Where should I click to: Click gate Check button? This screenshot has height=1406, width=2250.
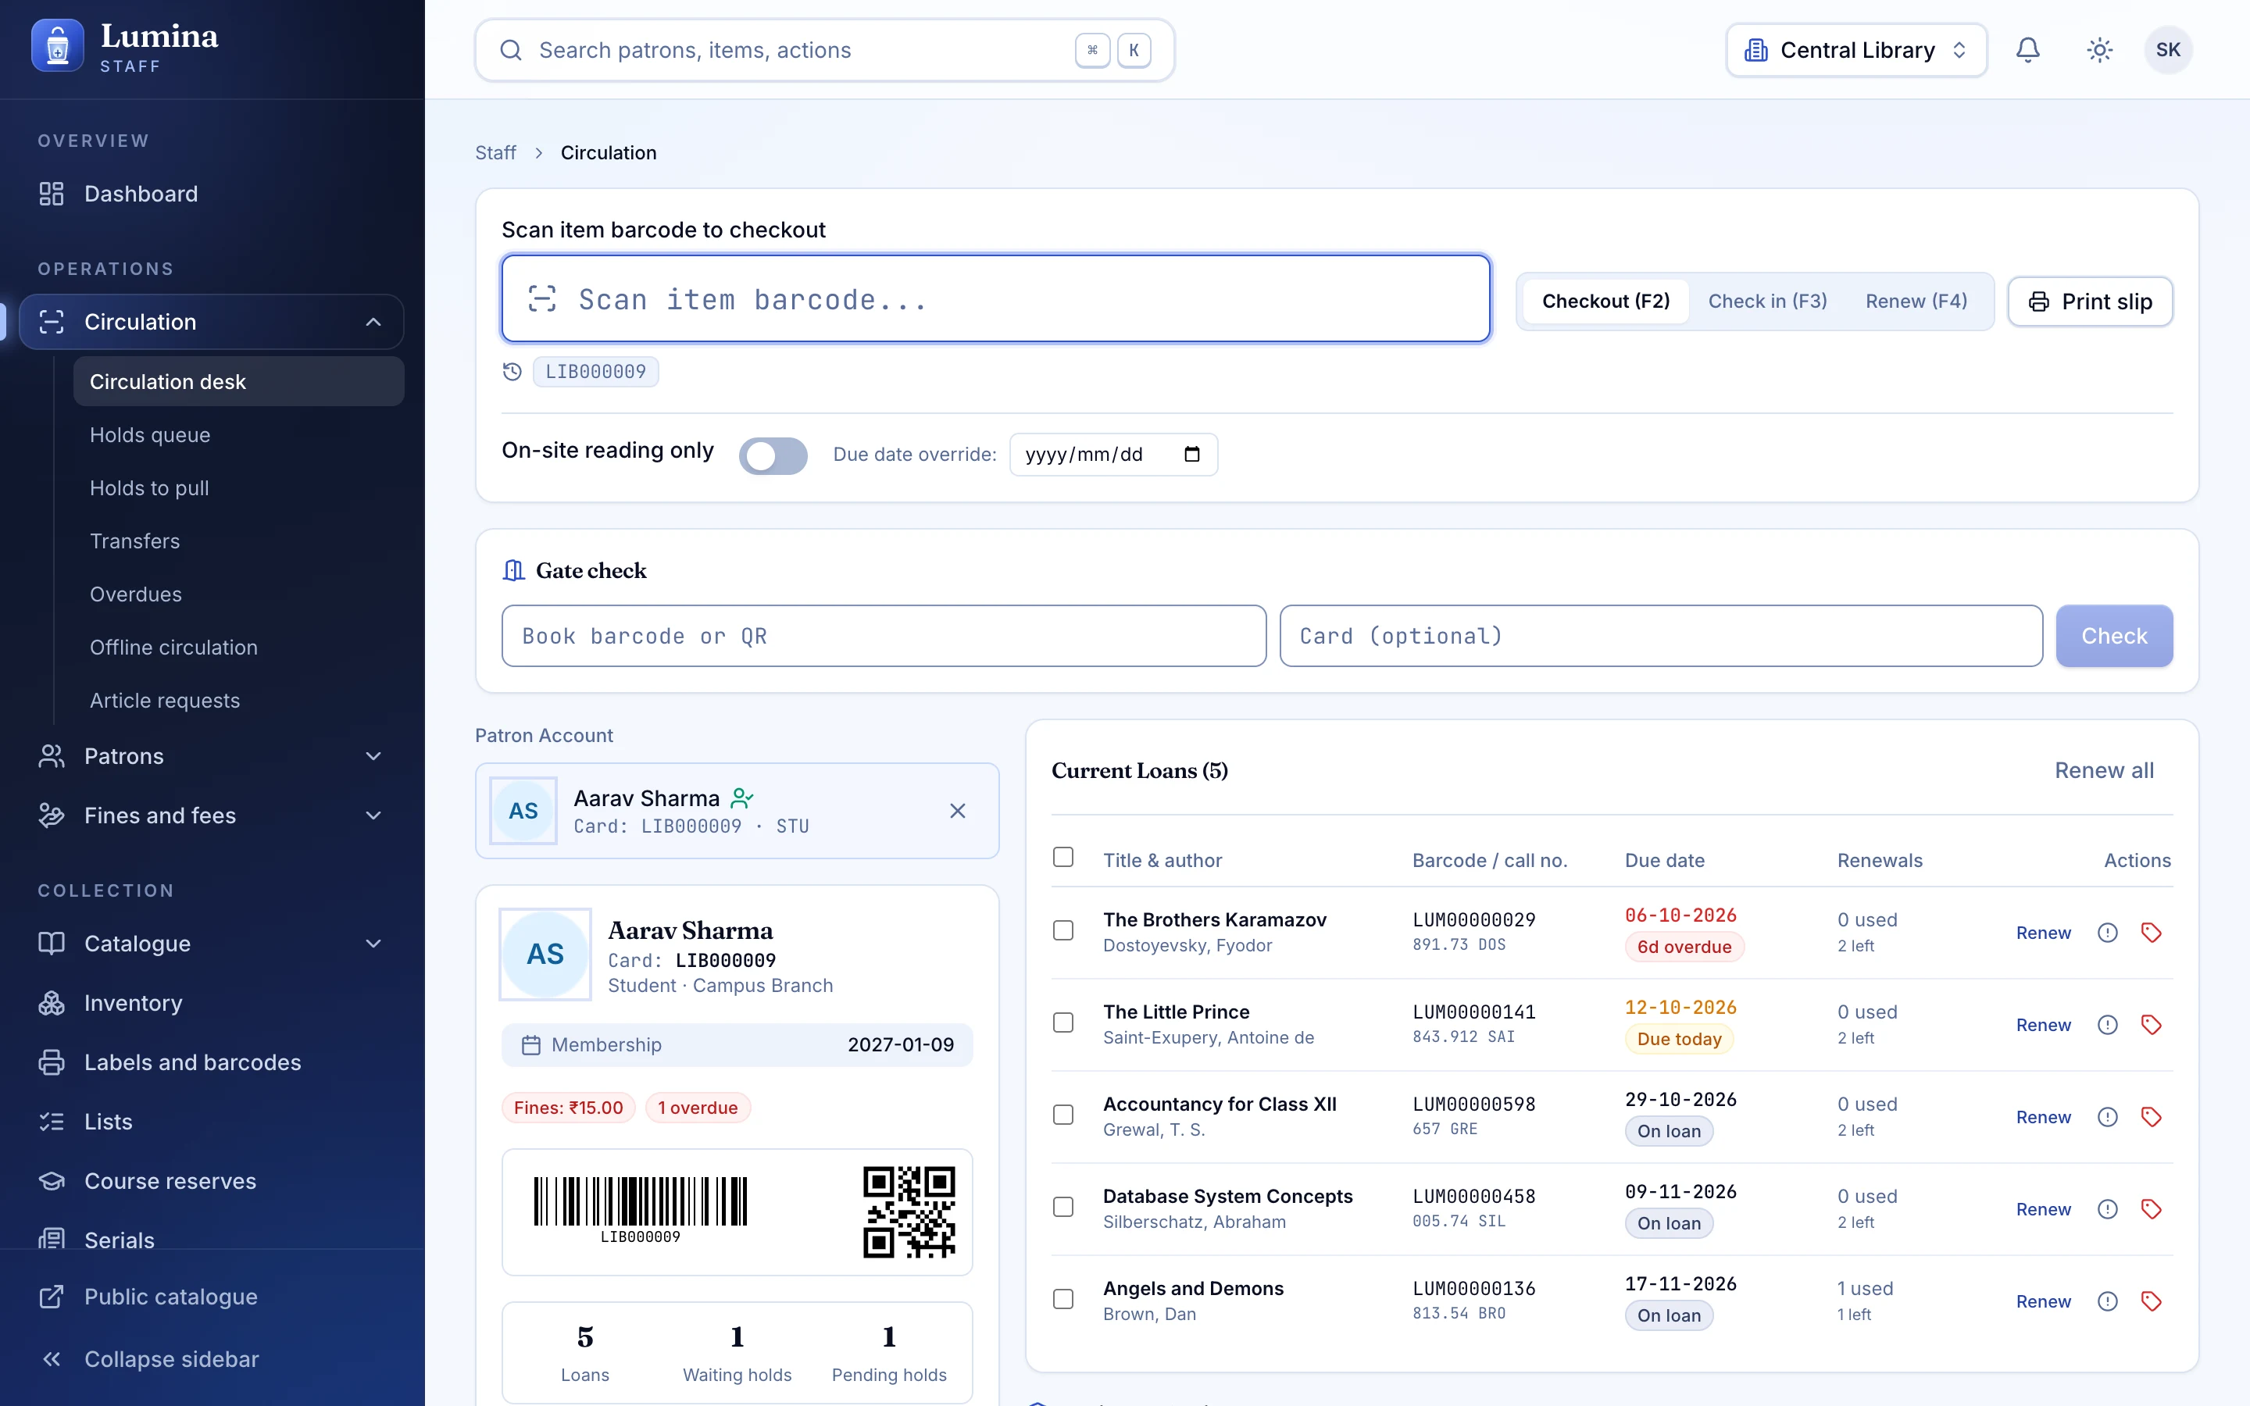tap(2113, 636)
